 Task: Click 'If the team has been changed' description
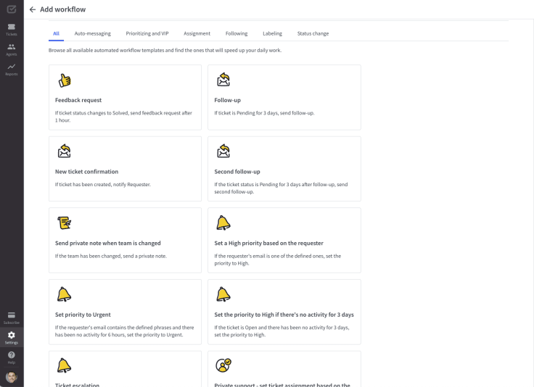pos(111,256)
